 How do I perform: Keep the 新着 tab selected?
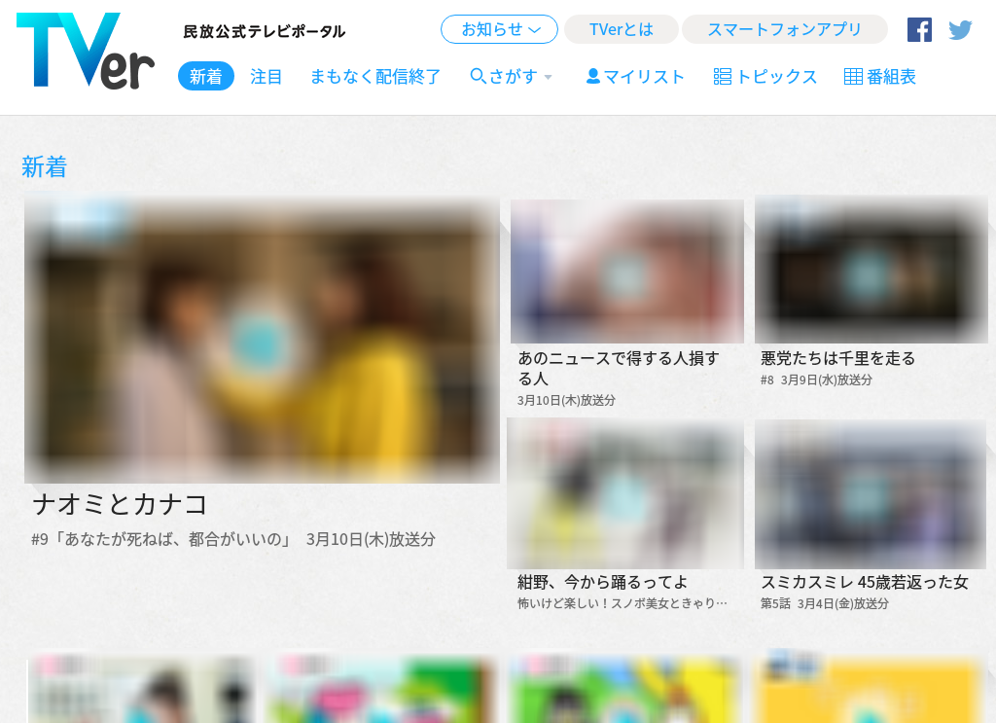coord(205,76)
